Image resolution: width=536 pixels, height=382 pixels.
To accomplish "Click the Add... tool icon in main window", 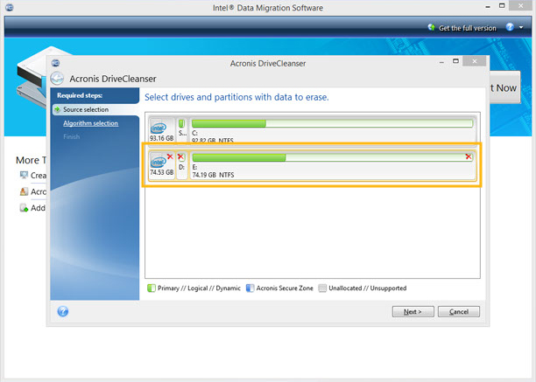I will [x=24, y=208].
